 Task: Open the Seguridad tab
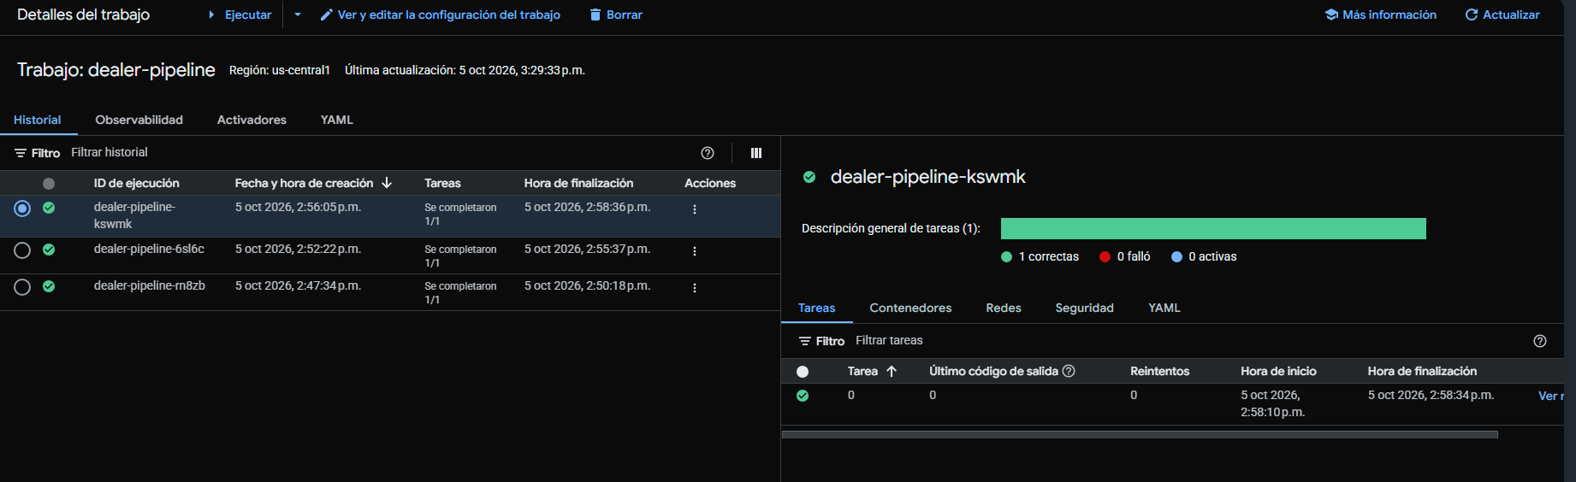pos(1084,308)
